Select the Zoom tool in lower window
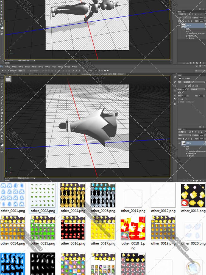The width and height of the screenshot is (206, 275). tap(2, 139)
